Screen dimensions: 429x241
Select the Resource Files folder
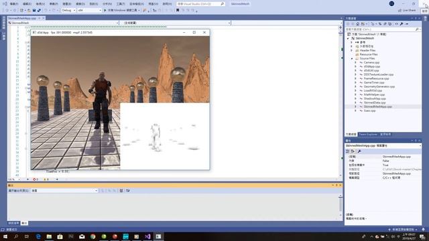(369, 54)
